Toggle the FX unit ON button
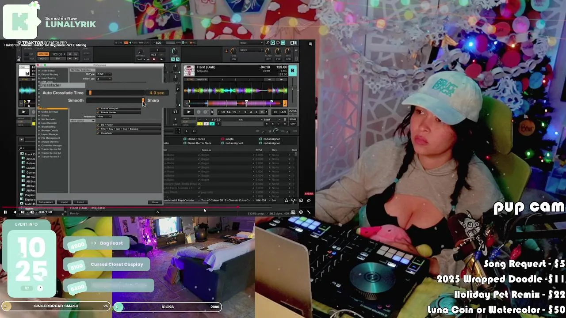Viewport: 566px width, 318px height. point(234,59)
